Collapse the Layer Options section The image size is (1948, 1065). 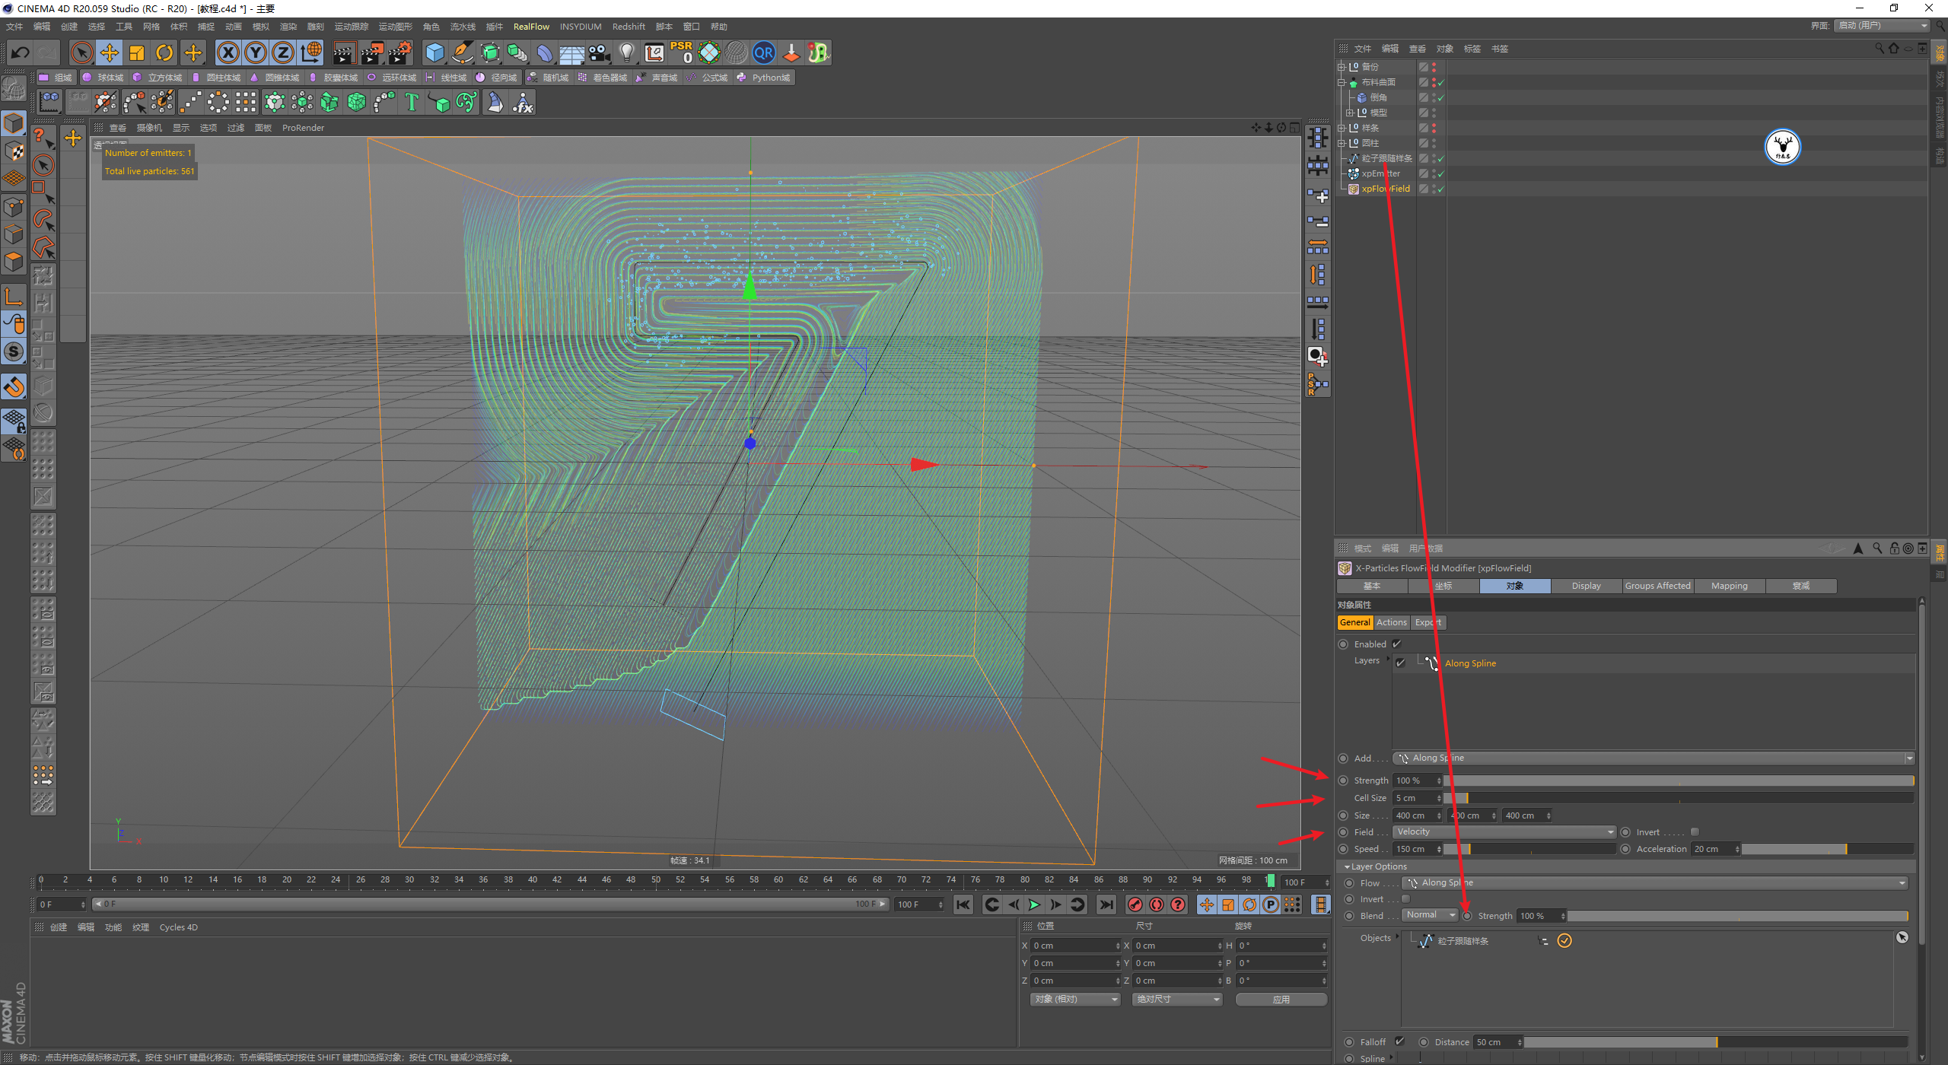[1347, 866]
